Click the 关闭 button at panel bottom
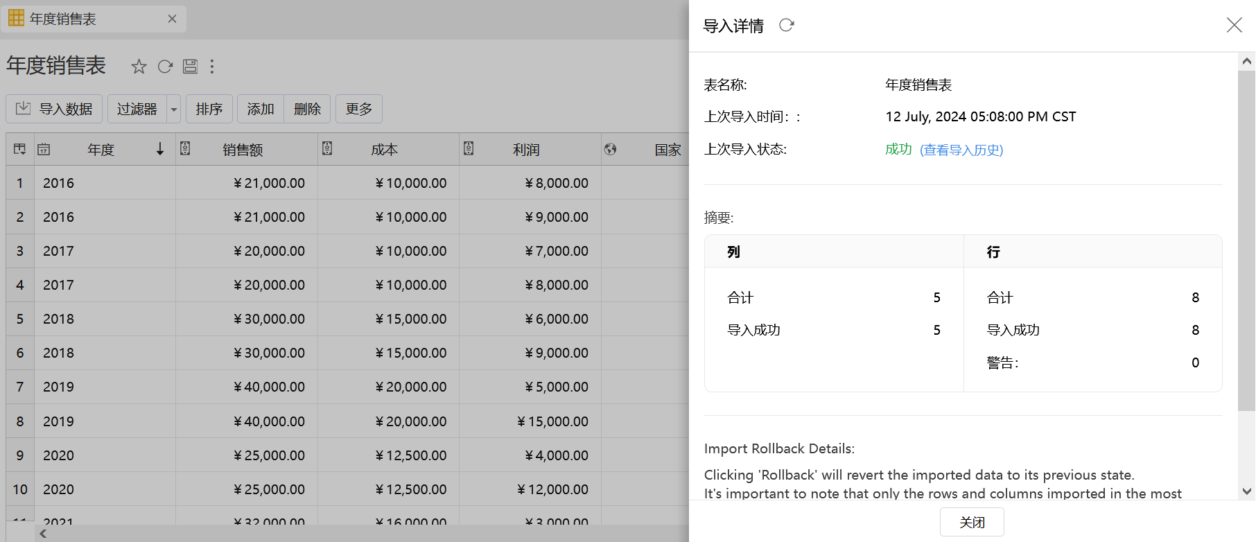The image size is (1256, 542). click(972, 522)
